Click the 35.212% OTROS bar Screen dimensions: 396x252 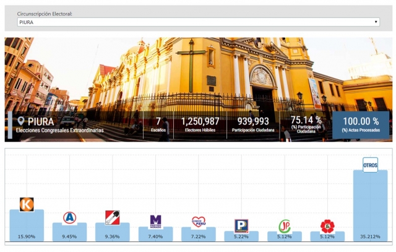[x=370, y=204]
